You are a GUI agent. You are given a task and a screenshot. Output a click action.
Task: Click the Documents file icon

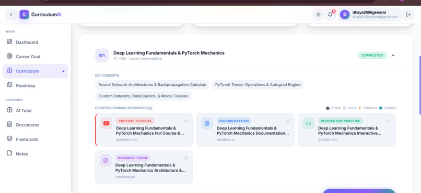click(x=9, y=124)
